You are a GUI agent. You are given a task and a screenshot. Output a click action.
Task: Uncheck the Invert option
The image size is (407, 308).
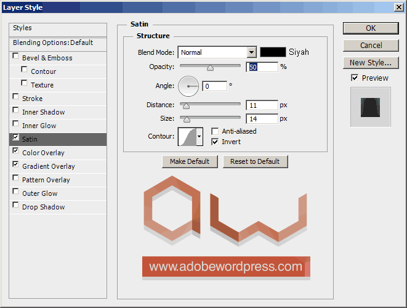[x=215, y=142]
